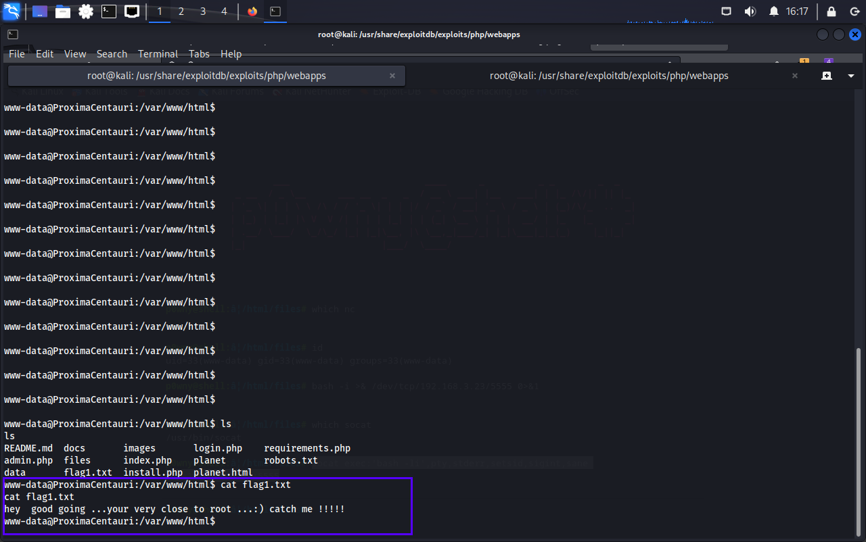This screenshot has height=542, width=866.
Task: Switch to the second terminal tab
Action: [x=609, y=76]
